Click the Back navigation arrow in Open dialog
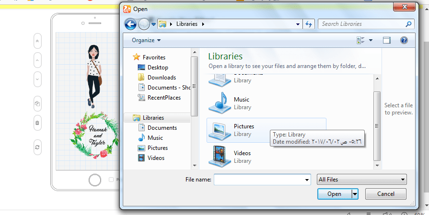The height and width of the screenshot is (215, 429). (x=130, y=24)
